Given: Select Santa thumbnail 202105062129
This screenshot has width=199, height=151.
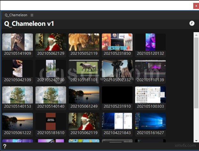Looking at the screenshot, I should click(x=51, y=45).
